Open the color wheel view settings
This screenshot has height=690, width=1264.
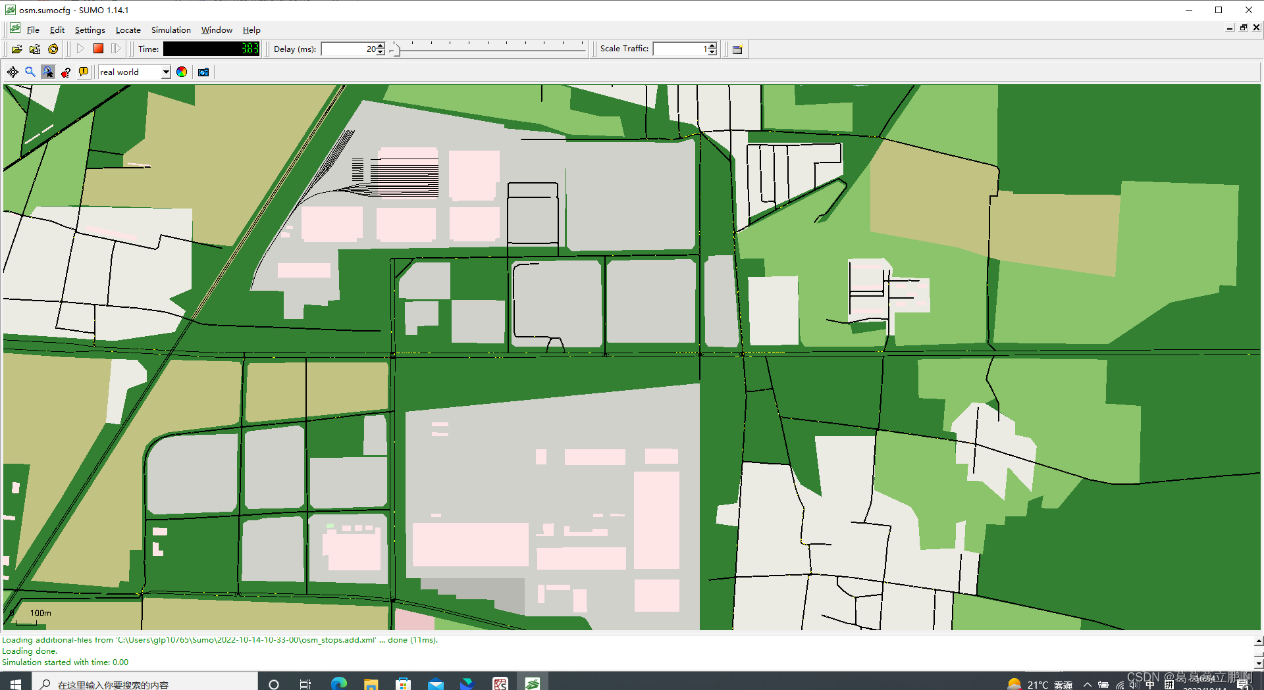(x=182, y=72)
